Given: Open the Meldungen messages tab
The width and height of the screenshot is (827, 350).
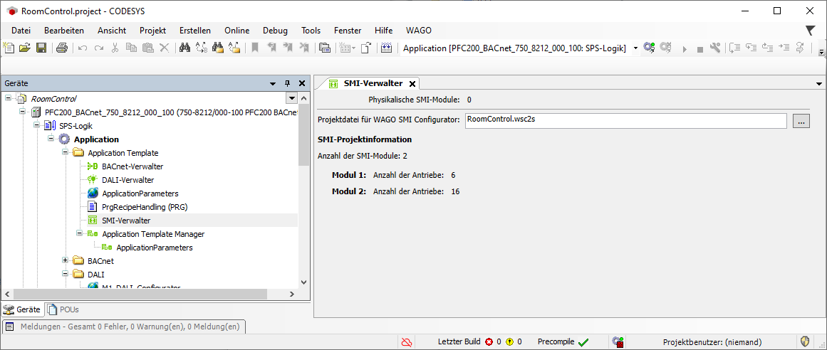Looking at the screenshot, I should tap(124, 327).
